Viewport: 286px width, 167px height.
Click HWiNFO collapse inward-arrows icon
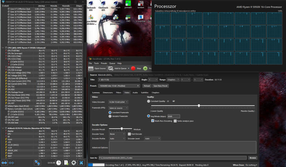click(x=11, y=163)
